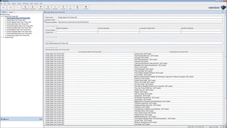Click the Open Project toolbar icon
Image resolution: width=227 pixels, height=128 pixels.
[x=25, y=7]
